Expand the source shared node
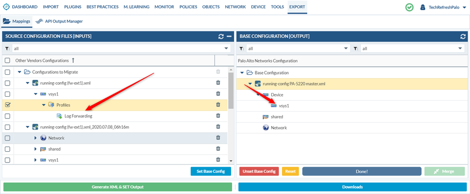Viewport: 470px width, 194px height. (35, 149)
